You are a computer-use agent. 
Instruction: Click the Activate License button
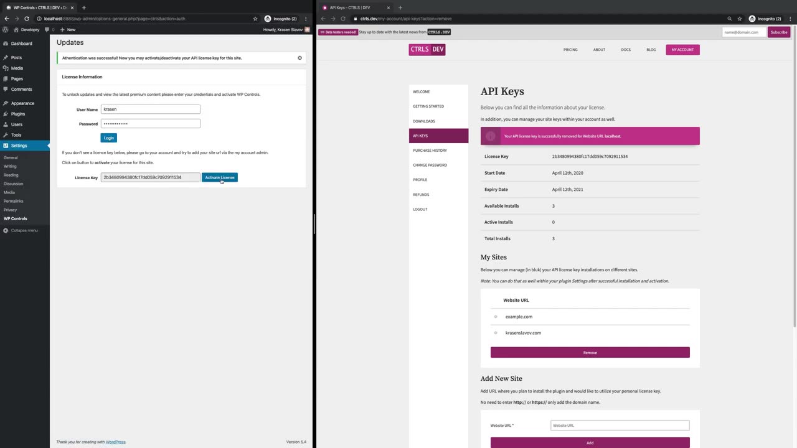[220, 177]
